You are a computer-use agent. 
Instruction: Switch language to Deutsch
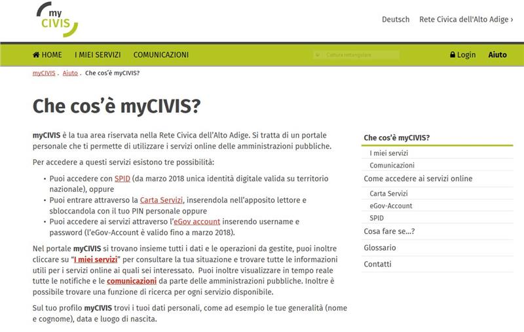tap(396, 20)
